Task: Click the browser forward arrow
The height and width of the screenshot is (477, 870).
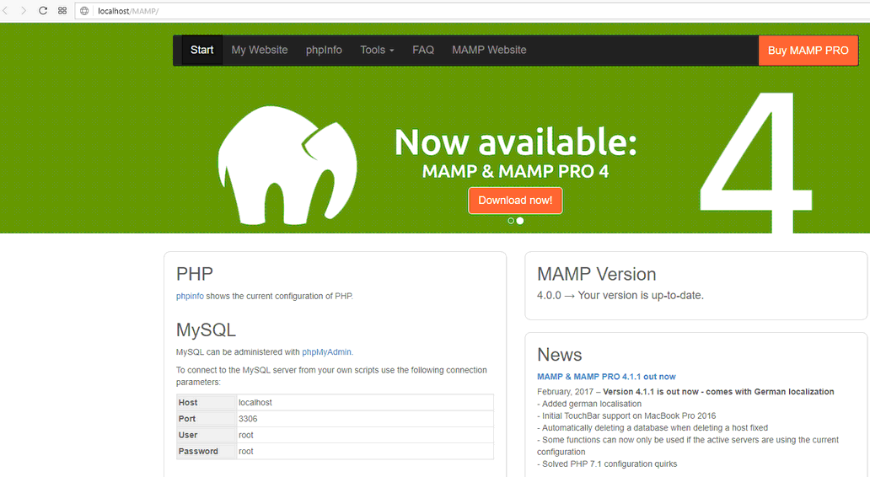Action: pyautogui.click(x=24, y=11)
